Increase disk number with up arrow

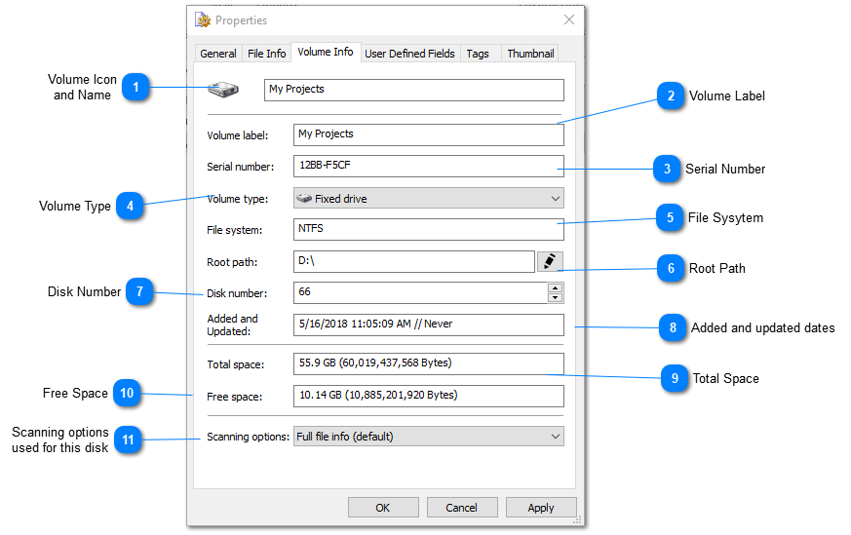click(555, 287)
